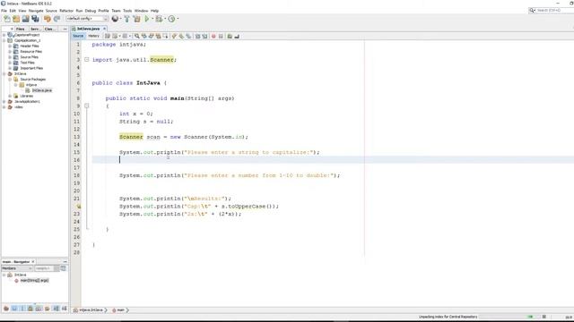Screen dimensions: 574x322
Task: Stop macro recording in the editor toolbar
Action: pos(221,36)
